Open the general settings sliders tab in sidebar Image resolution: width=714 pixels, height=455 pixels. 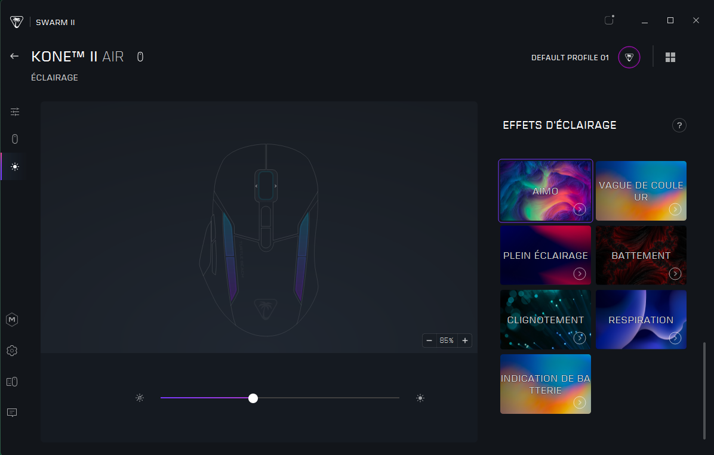15,112
